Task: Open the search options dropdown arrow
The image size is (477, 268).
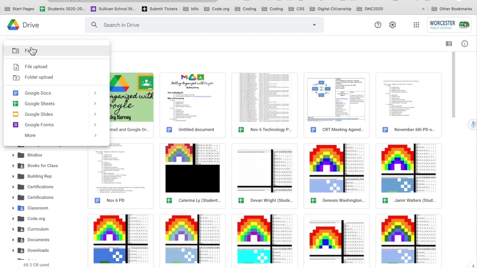Action: (x=314, y=25)
